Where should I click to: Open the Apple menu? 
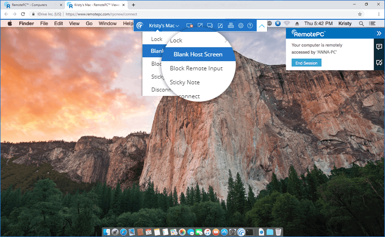click(x=10, y=24)
